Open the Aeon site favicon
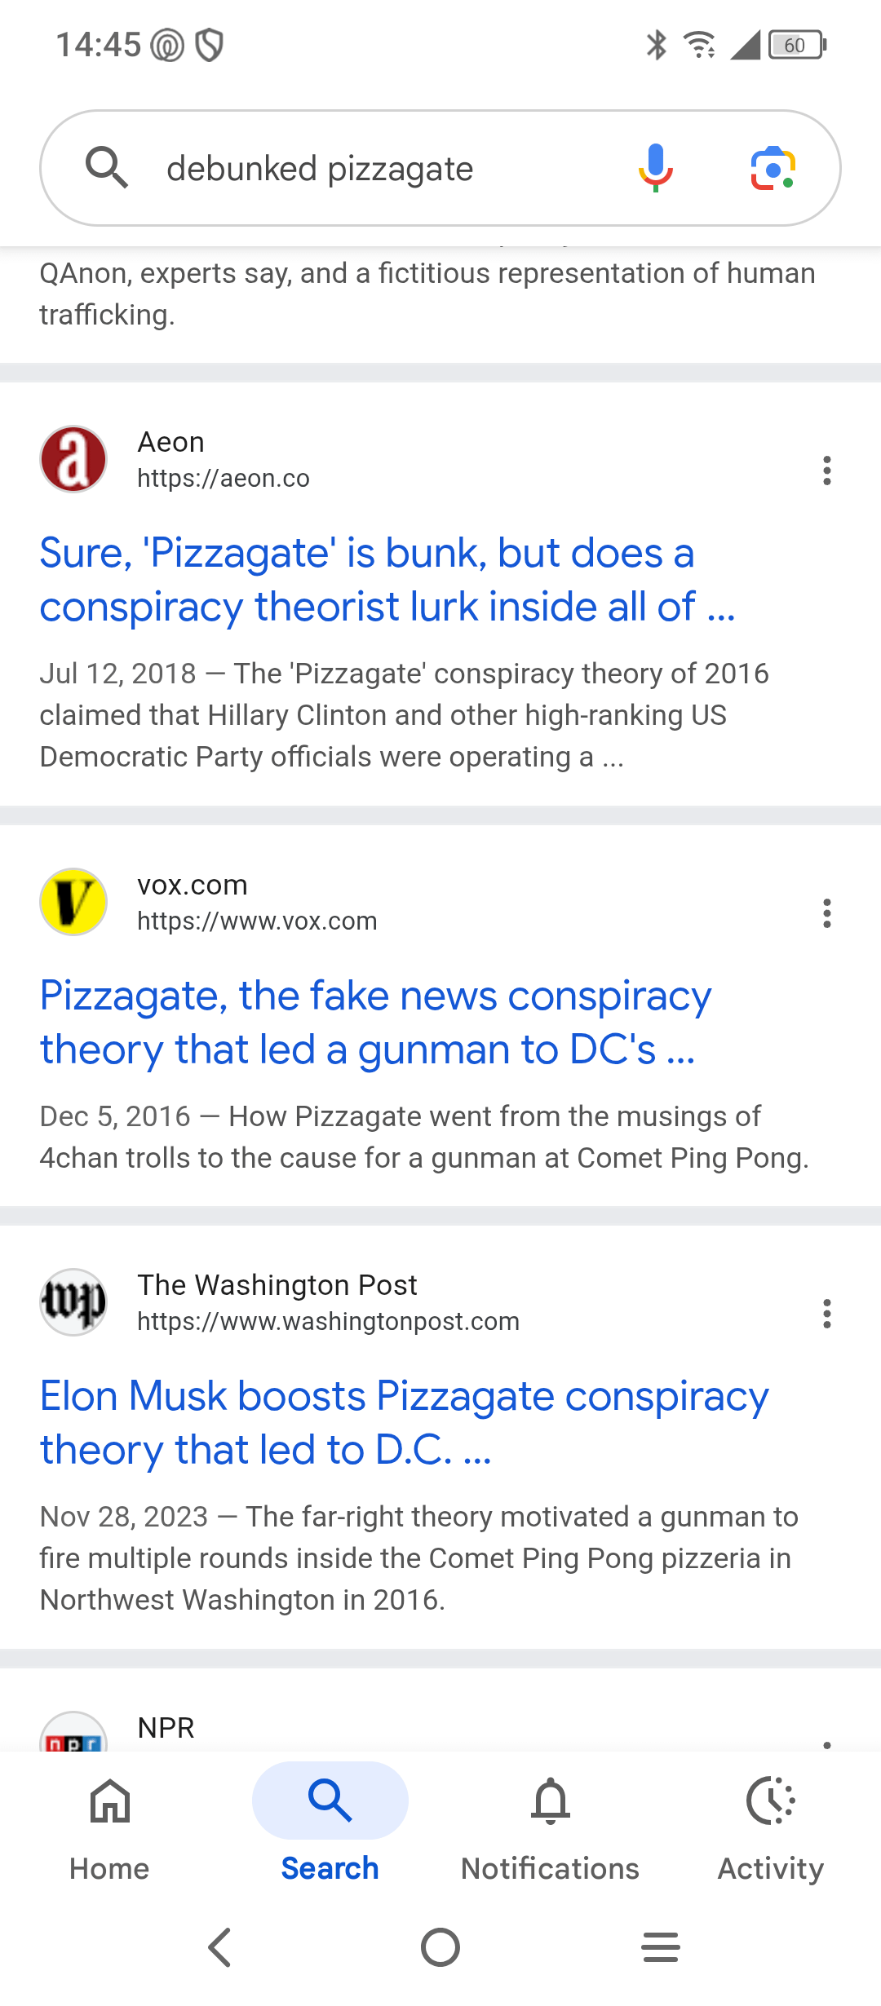 point(73,459)
